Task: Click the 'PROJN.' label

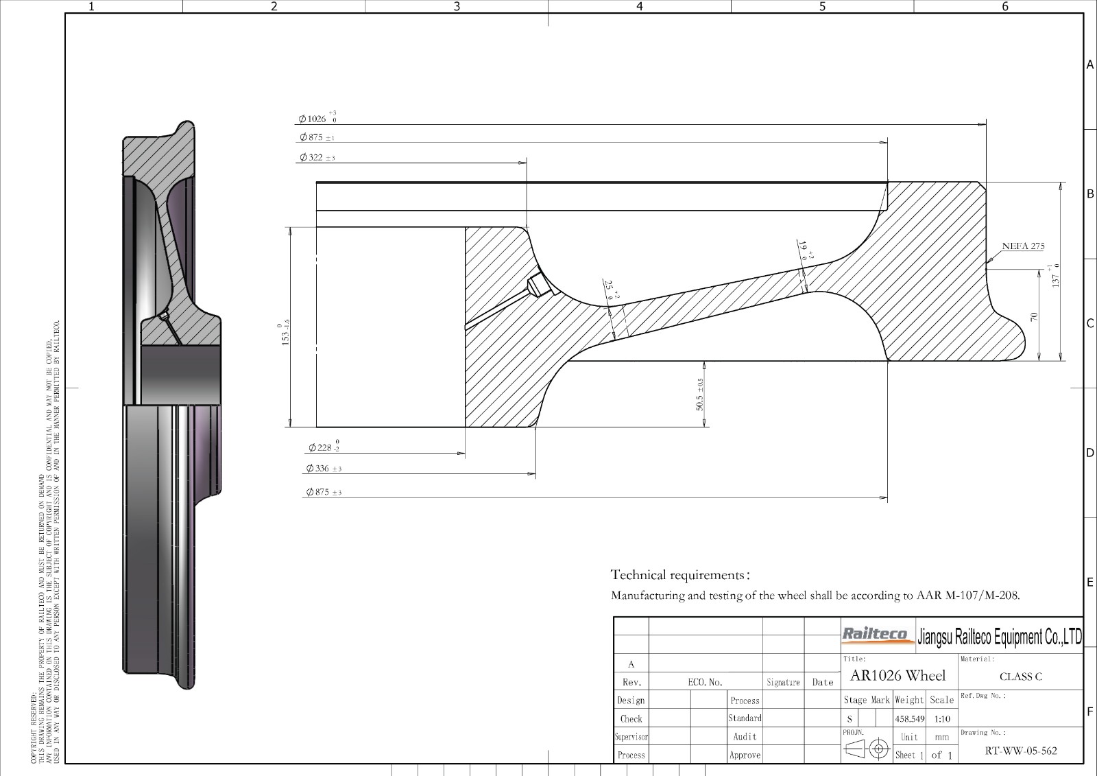Action: point(853,732)
